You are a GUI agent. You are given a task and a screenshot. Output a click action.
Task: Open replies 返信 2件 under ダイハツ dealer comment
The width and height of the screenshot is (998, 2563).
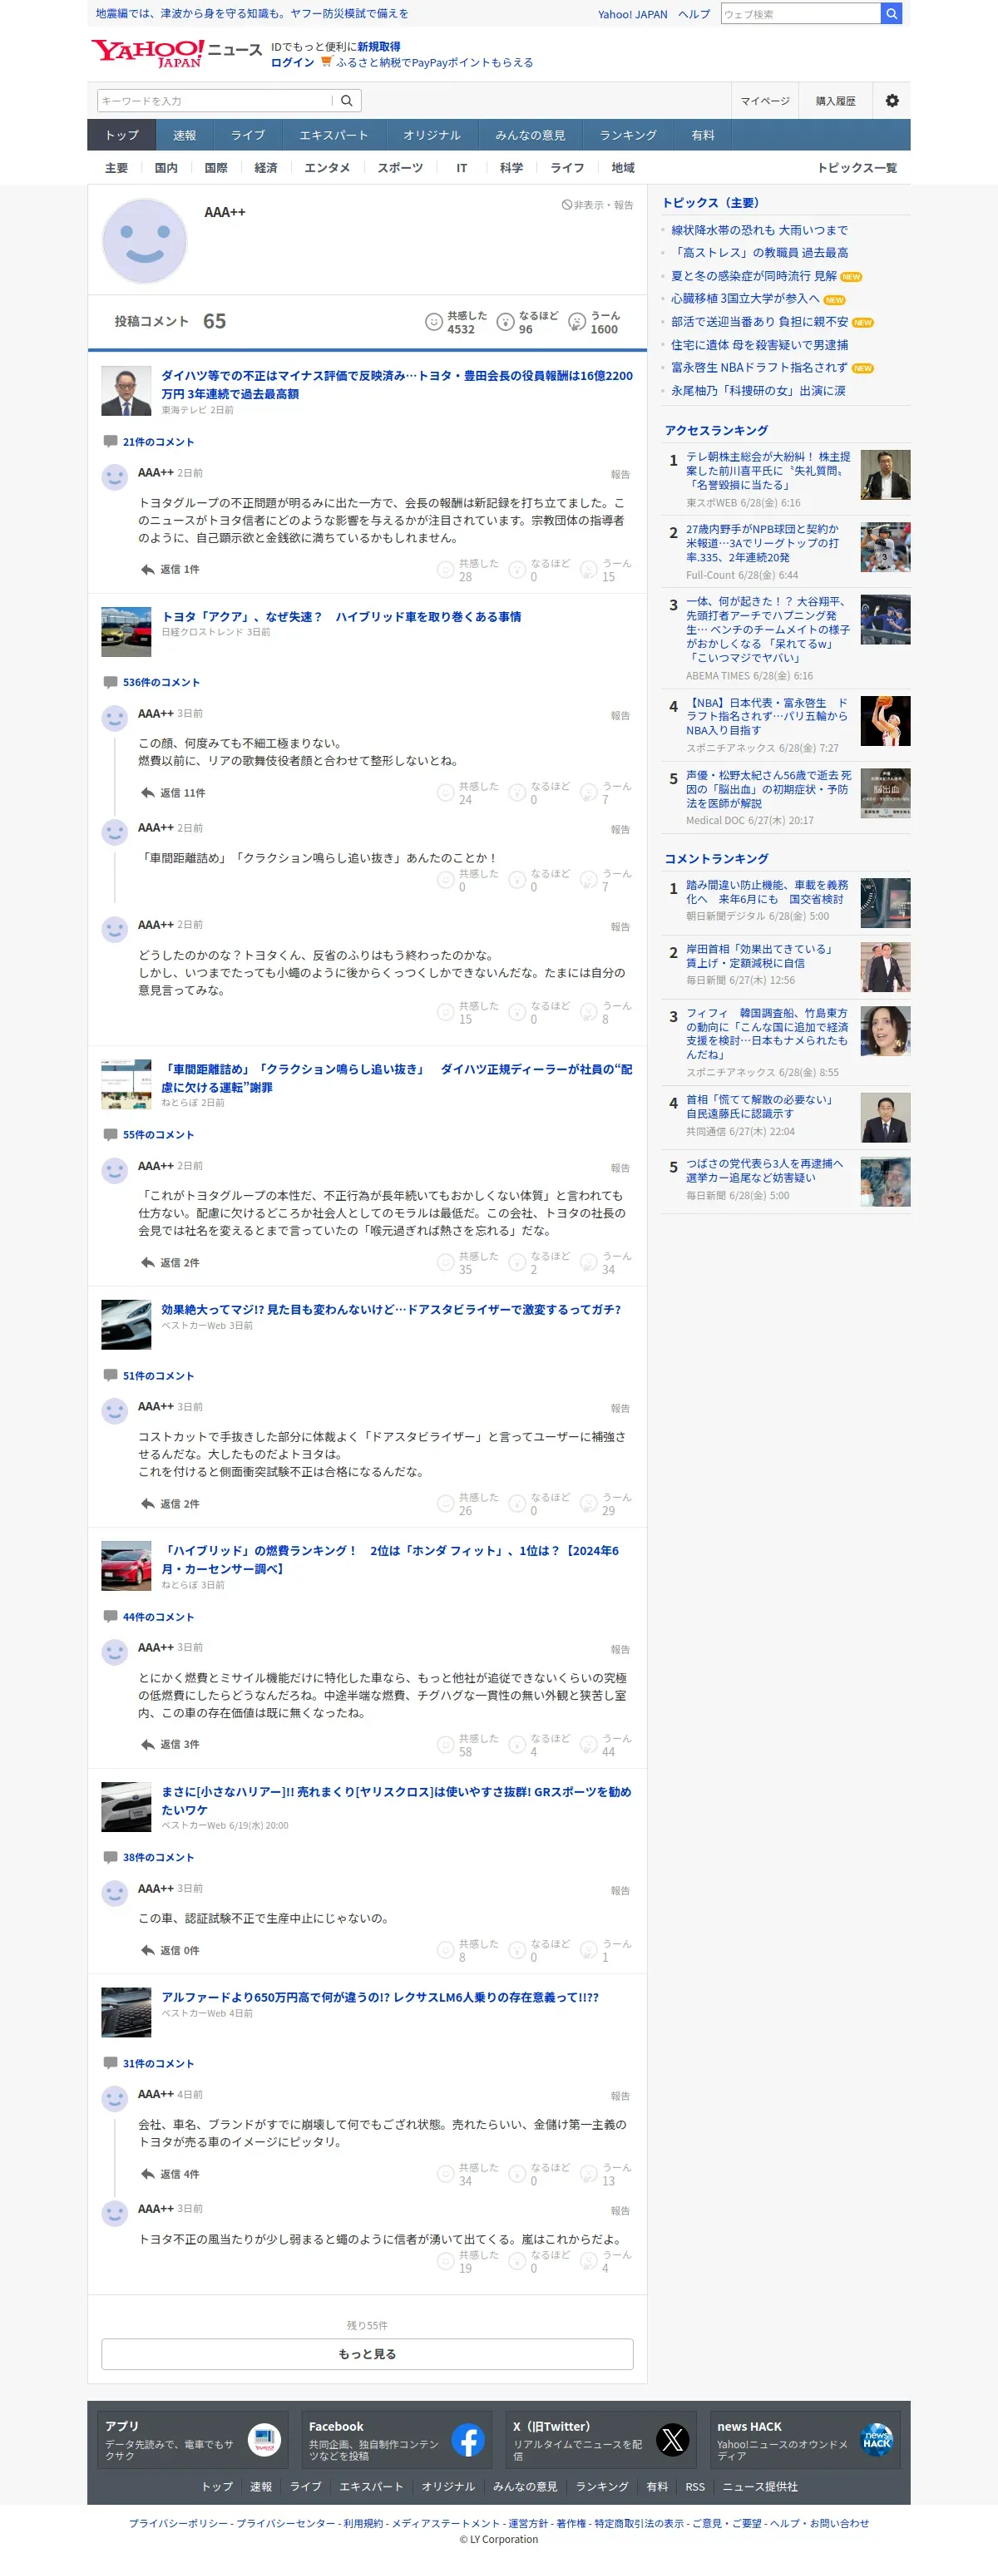pos(170,1262)
